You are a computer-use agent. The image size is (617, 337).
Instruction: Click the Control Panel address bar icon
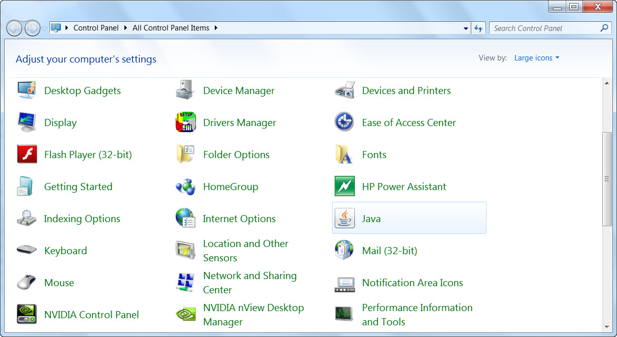coord(56,28)
